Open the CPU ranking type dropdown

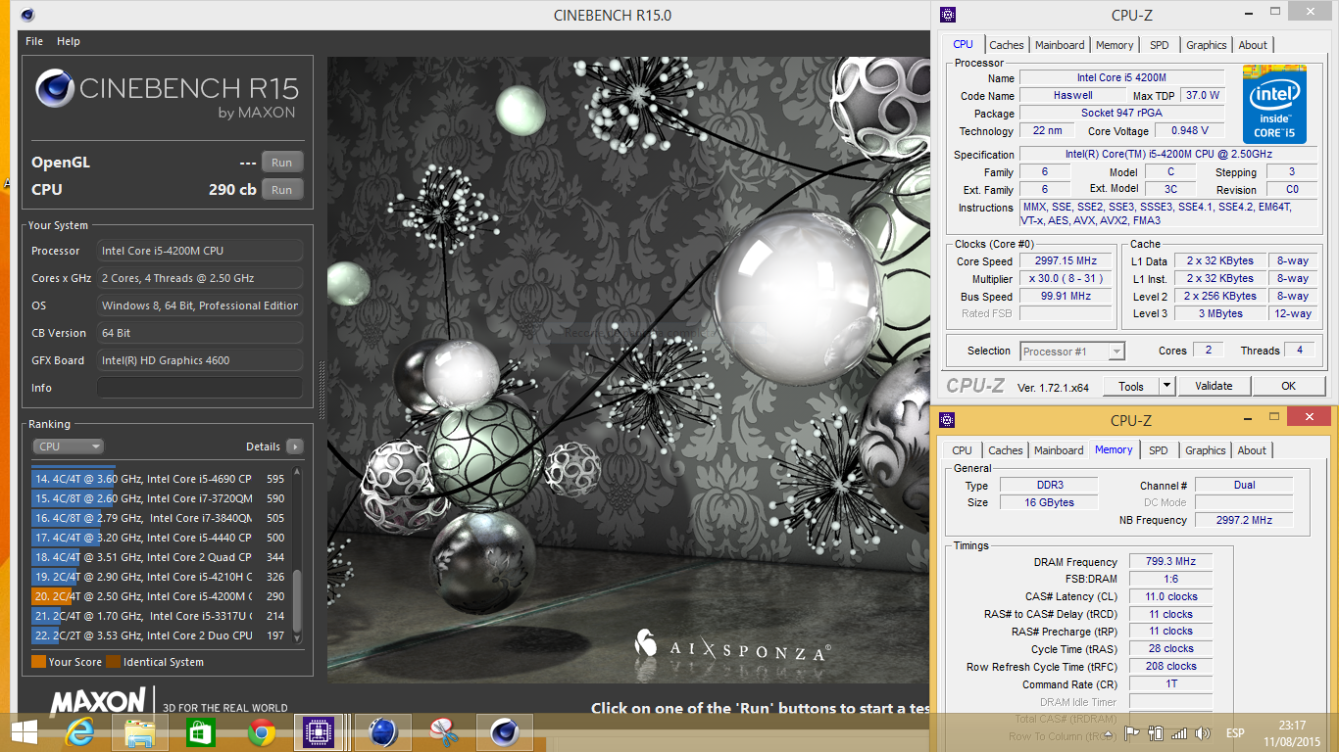pyautogui.click(x=68, y=446)
